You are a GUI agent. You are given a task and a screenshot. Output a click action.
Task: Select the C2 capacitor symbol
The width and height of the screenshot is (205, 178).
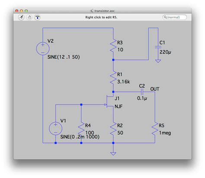142,92
